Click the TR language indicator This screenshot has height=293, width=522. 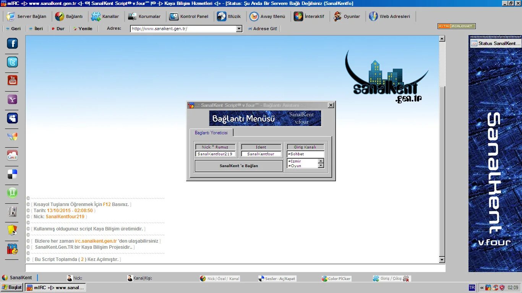coord(472,288)
